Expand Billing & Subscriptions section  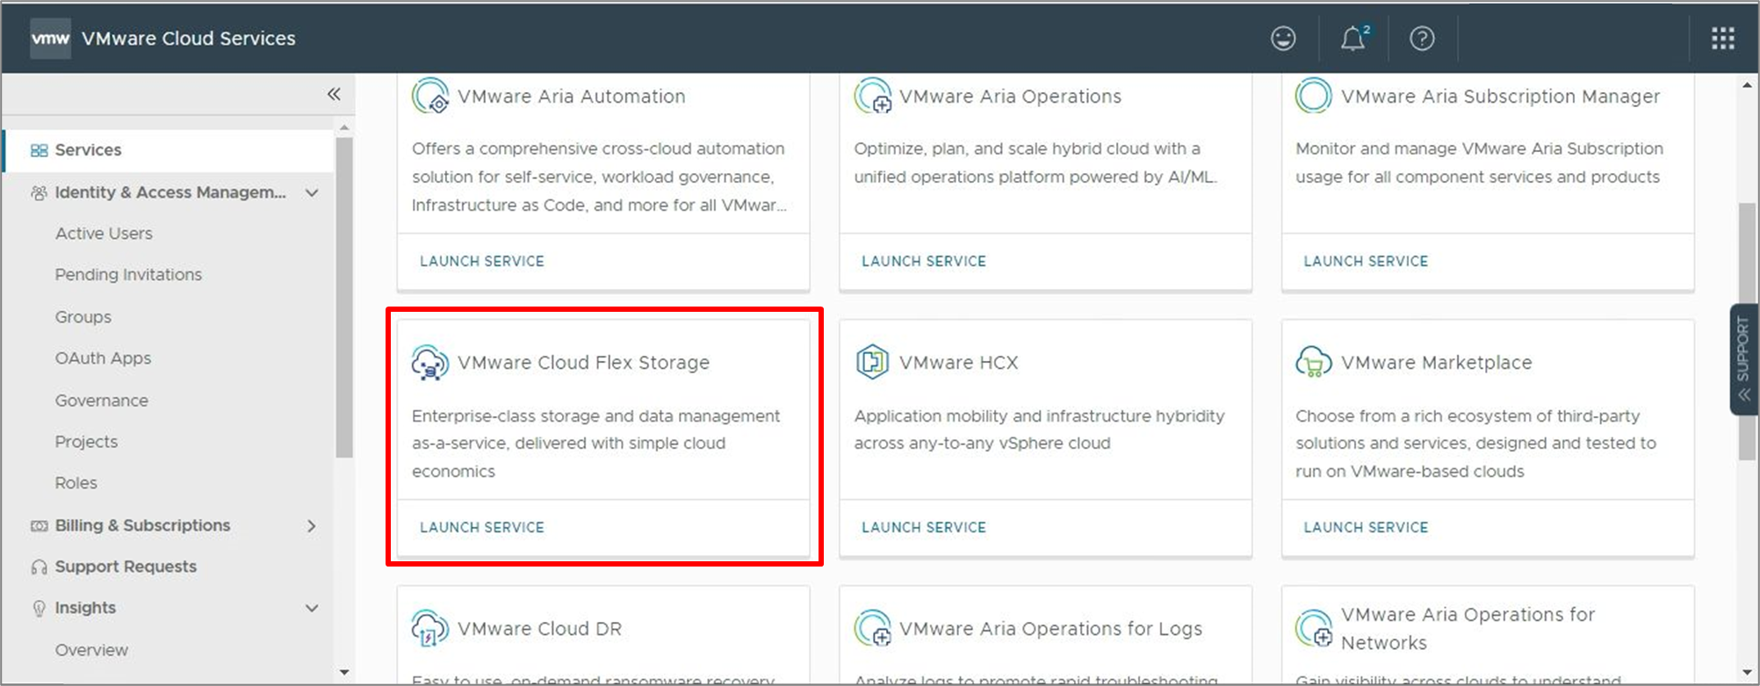pos(312,526)
